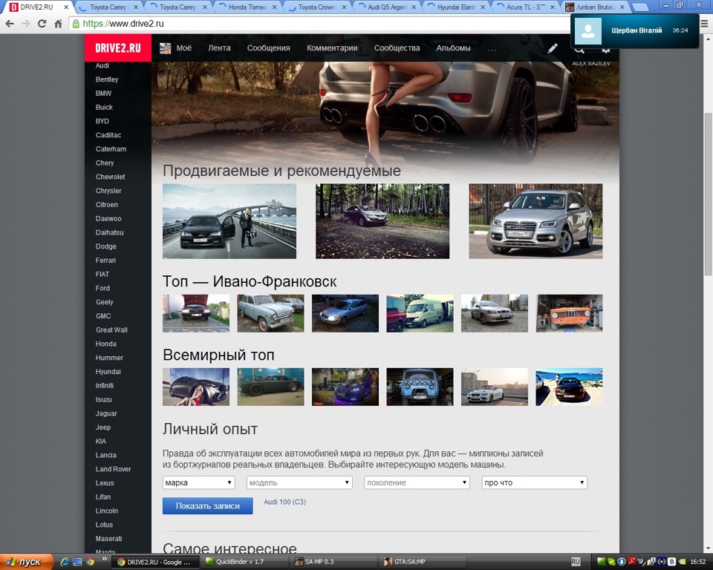
Task: Open the silver Audi Q5 promoted thumbnail
Action: pos(535,221)
